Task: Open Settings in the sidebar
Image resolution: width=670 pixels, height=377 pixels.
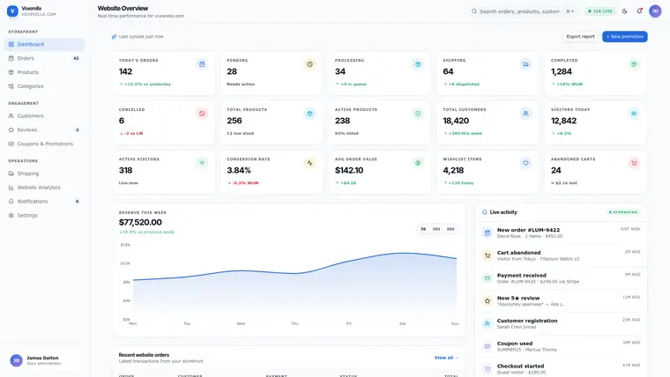Action: (x=44, y=216)
